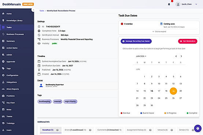203x135 pixels.
Task: Select the Bookkeeping tag chip
Action: click(x=44, y=102)
